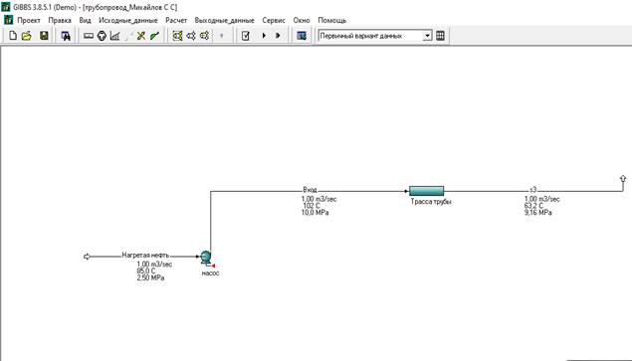Click the '63,2 C' temperature value
632x361 pixels.
pyautogui.click(x=533, y=206)
